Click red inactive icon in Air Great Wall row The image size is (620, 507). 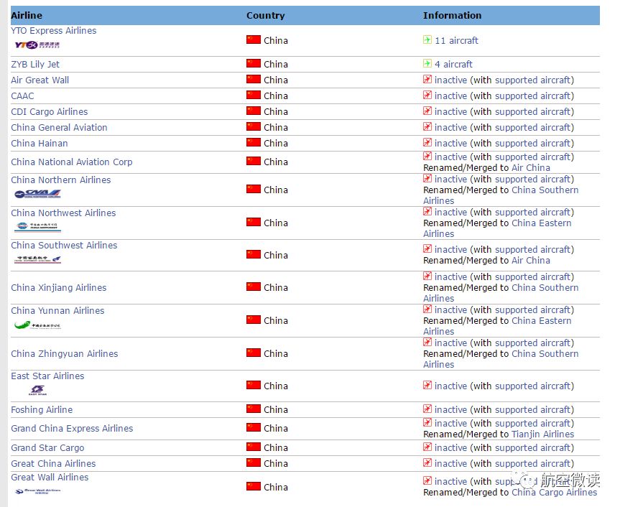[x=427, y=80]
